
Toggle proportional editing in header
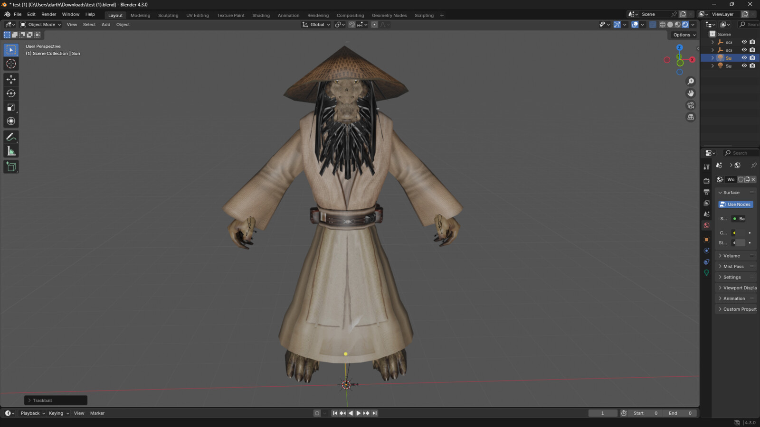(x=374, y=25)
